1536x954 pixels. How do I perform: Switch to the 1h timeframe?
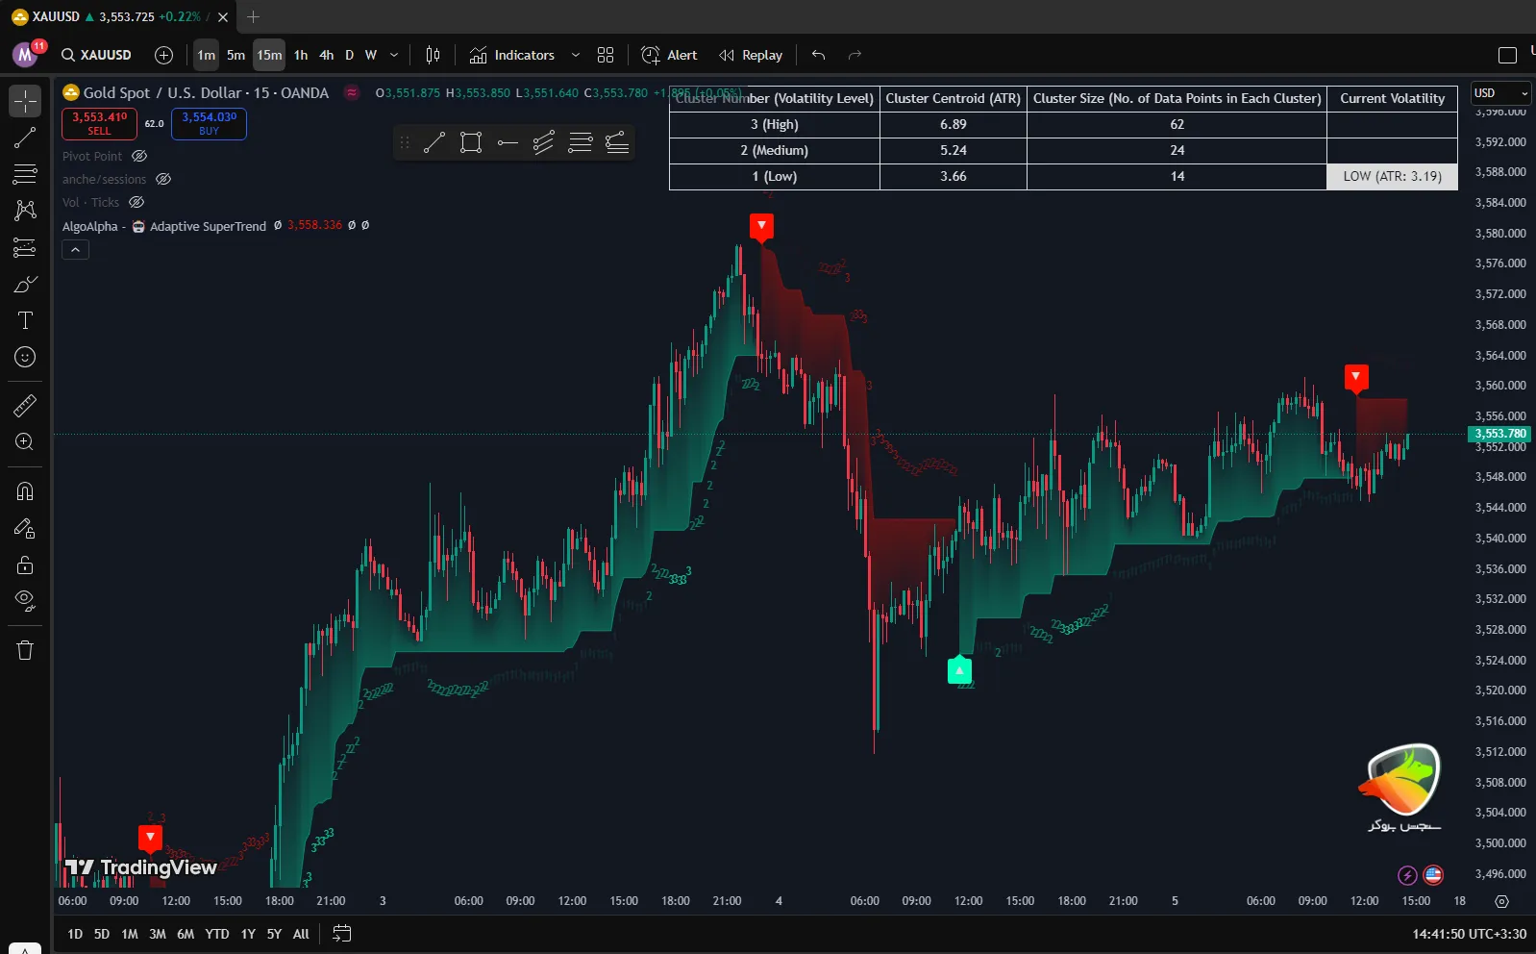301,55
